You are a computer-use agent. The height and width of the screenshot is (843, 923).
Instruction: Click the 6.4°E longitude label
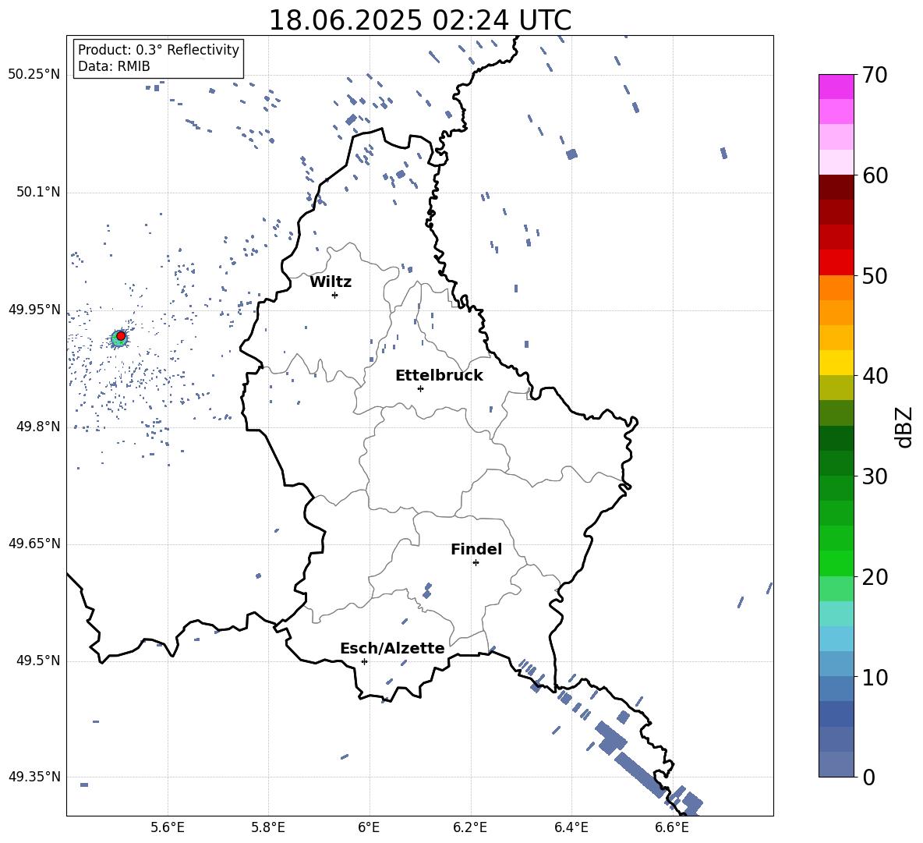[x=571, y=827]
